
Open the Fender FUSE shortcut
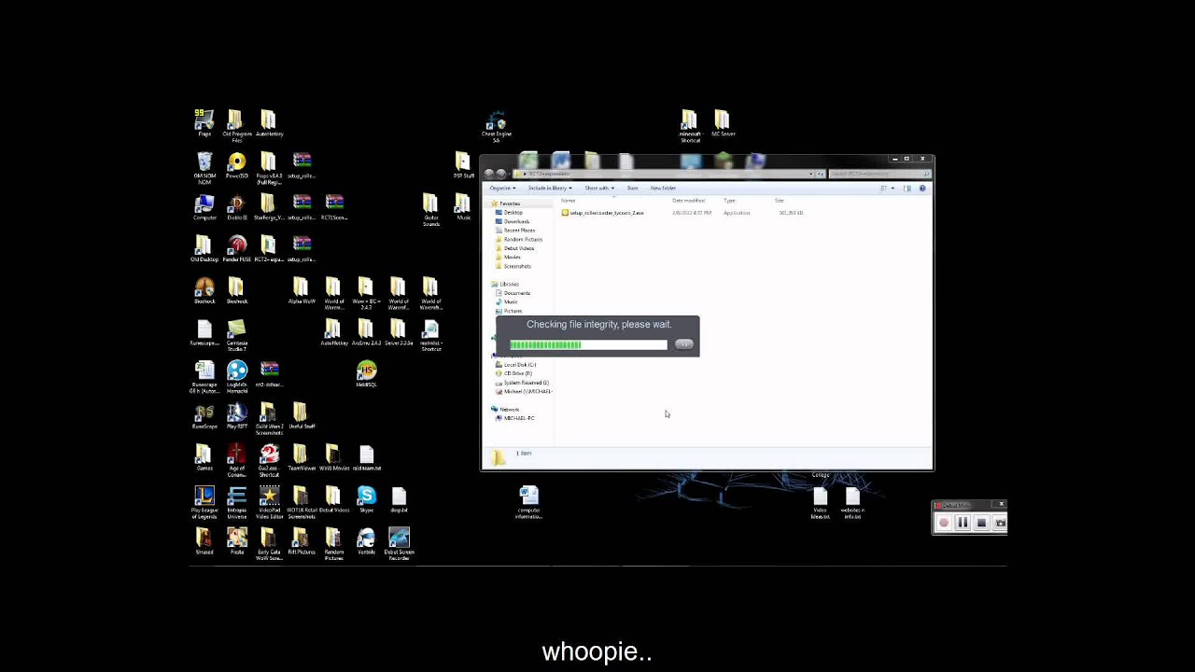click(237, 248)
